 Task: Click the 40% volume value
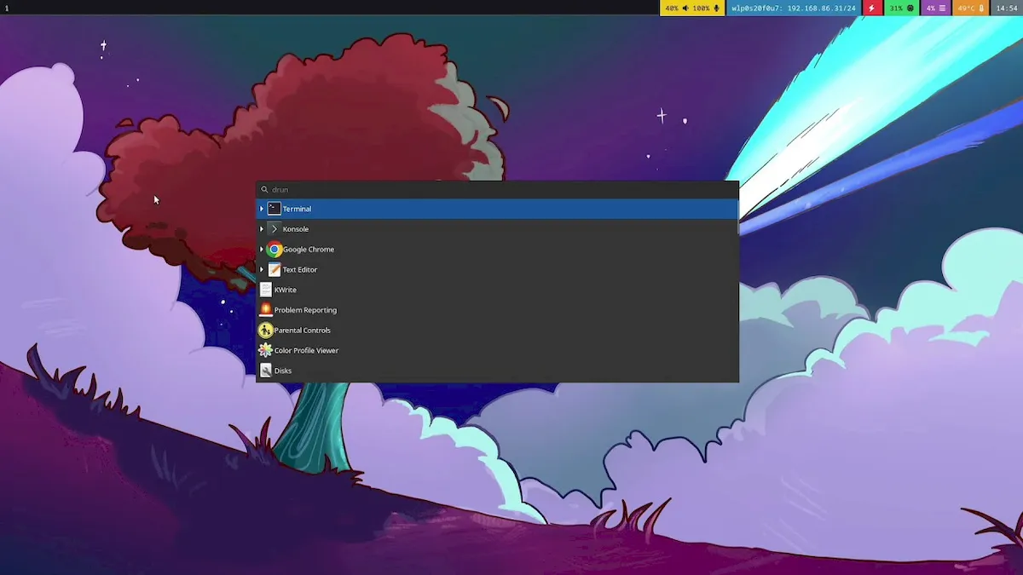pyautogui.click(x=672, y=8)
